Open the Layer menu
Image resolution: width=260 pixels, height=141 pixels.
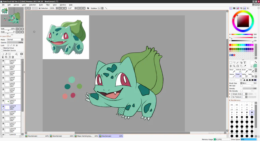coord(24,5)
